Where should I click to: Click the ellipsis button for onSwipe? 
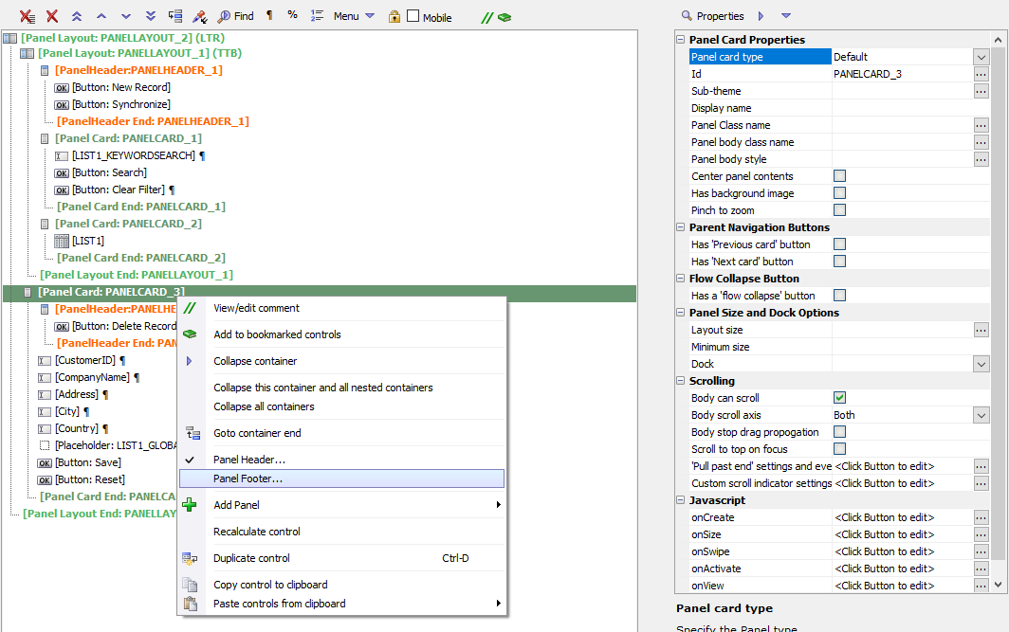coord(981,551)
